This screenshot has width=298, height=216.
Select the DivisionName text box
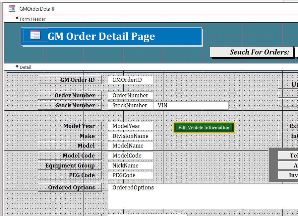(x=130, y=136)
